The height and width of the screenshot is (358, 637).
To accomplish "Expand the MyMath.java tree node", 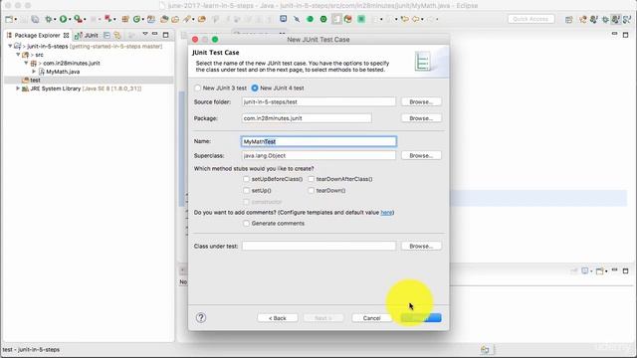I will click(34, 72).
